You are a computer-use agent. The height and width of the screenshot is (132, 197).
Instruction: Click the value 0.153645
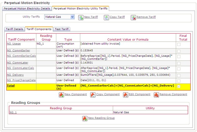[x=87, y=51]
